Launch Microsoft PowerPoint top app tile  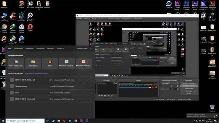83,64
